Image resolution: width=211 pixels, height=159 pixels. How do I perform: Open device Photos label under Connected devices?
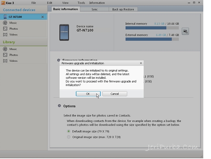coord(14,28)
